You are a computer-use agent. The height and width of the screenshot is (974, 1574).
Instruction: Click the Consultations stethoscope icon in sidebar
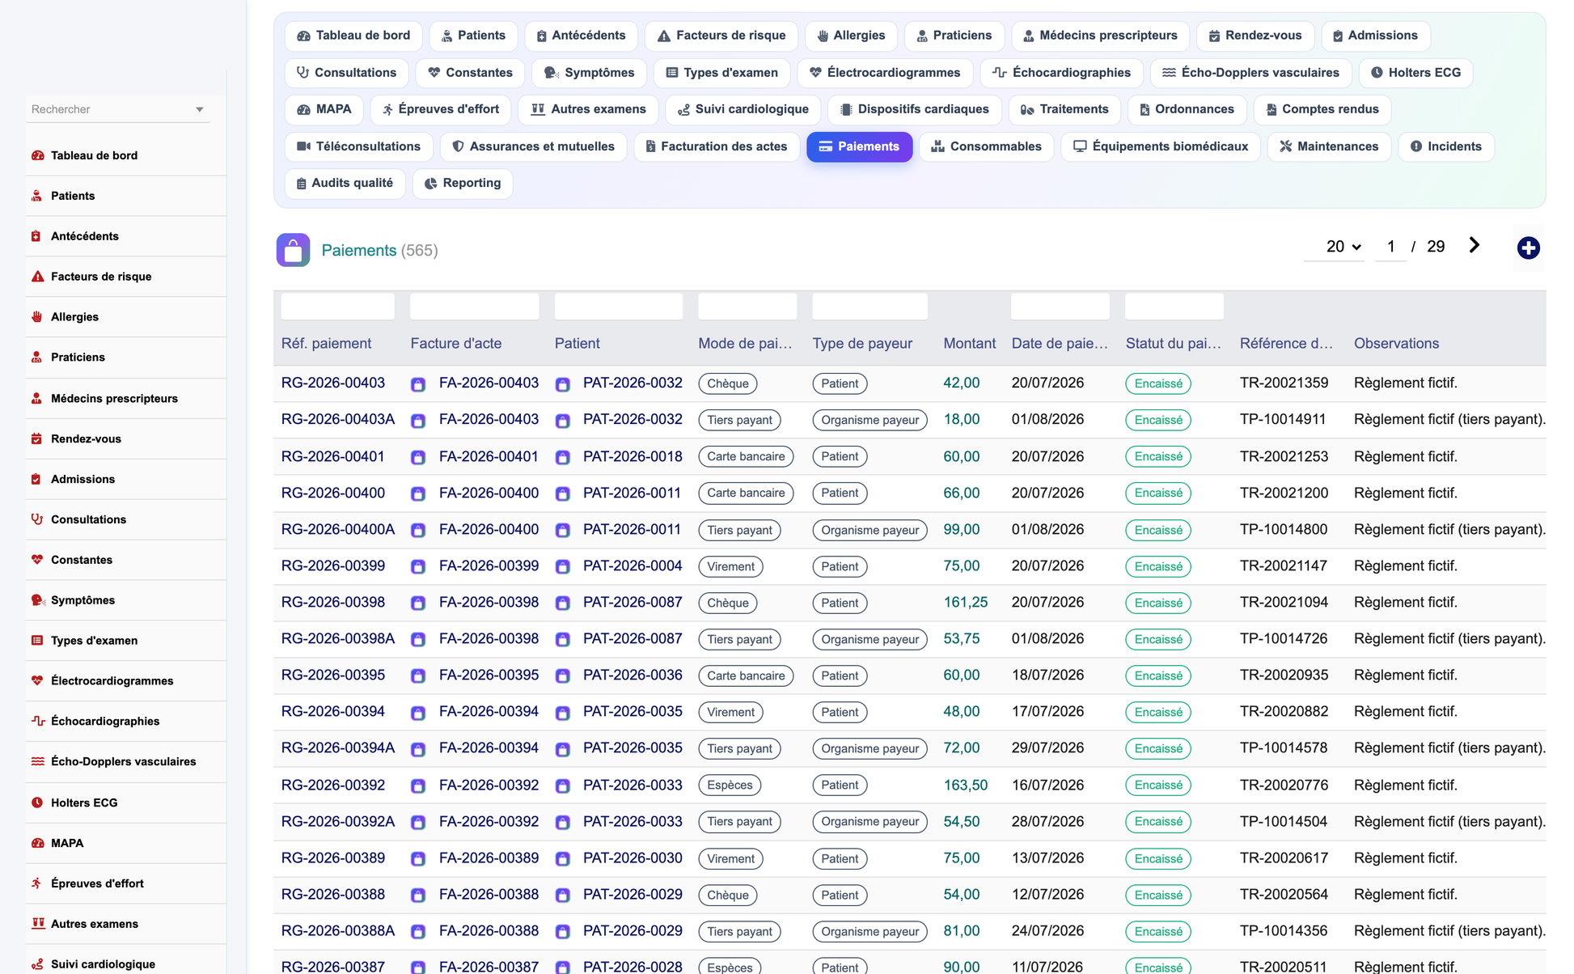[x=37, y=519]
